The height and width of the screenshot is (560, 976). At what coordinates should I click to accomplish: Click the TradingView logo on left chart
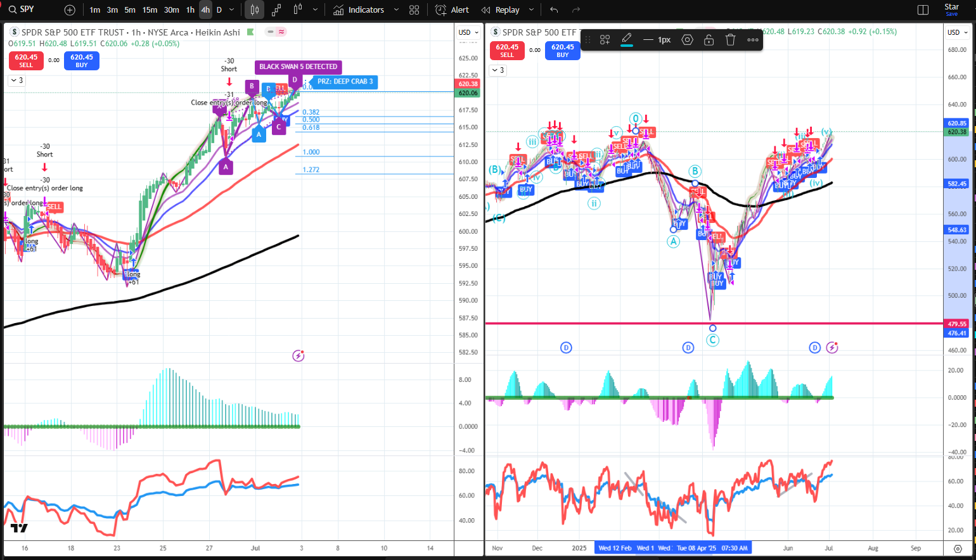(x=19, y=528)
